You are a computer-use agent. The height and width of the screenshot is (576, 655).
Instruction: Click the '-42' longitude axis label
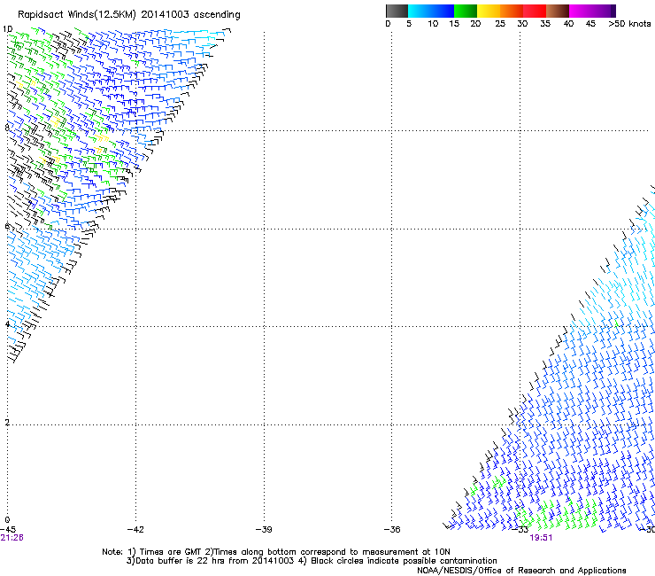click(x=135, y=530)
